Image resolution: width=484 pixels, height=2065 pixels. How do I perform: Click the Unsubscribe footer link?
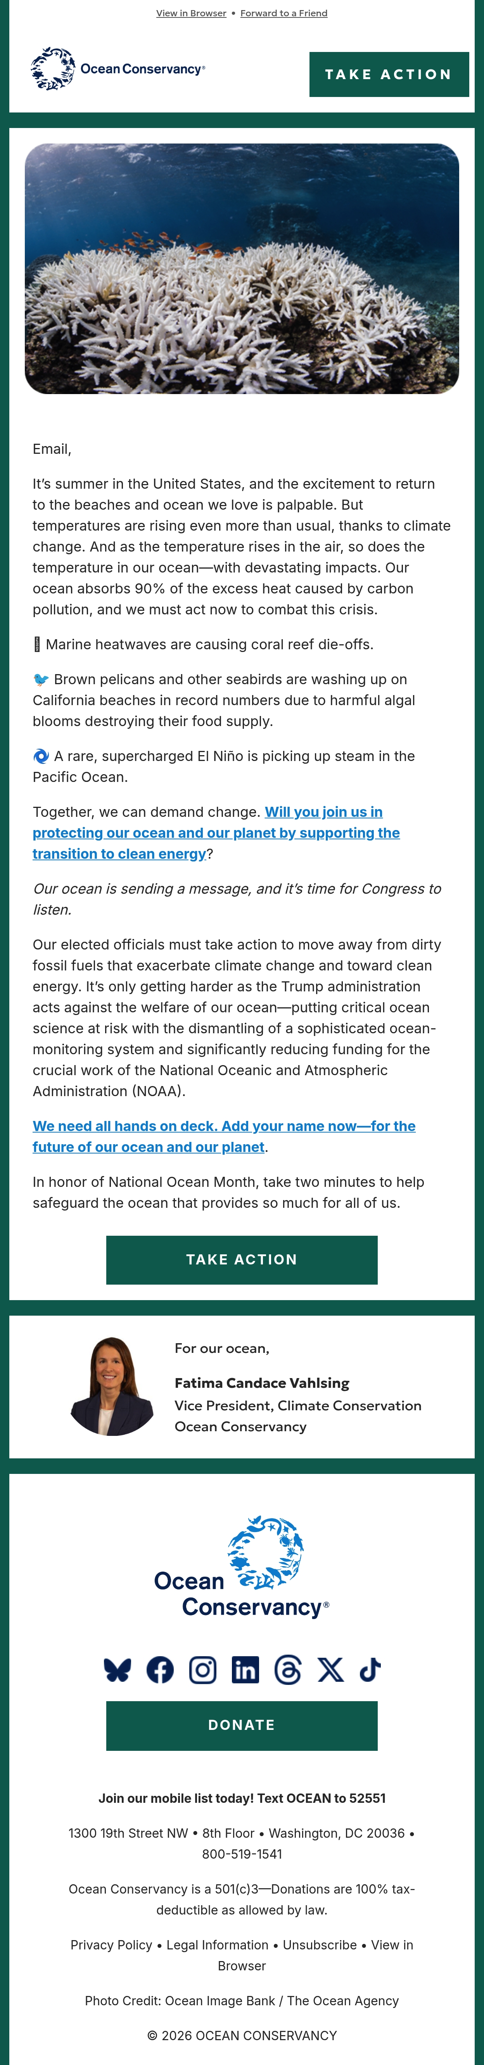click(x=320, y=1945)
